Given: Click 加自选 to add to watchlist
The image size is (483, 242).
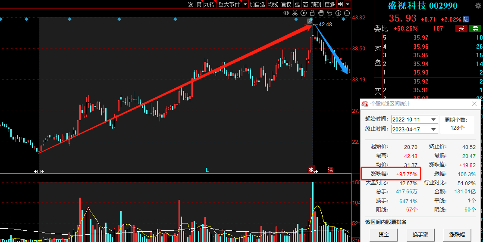Looking at the screenshot, I should [257, 4].
